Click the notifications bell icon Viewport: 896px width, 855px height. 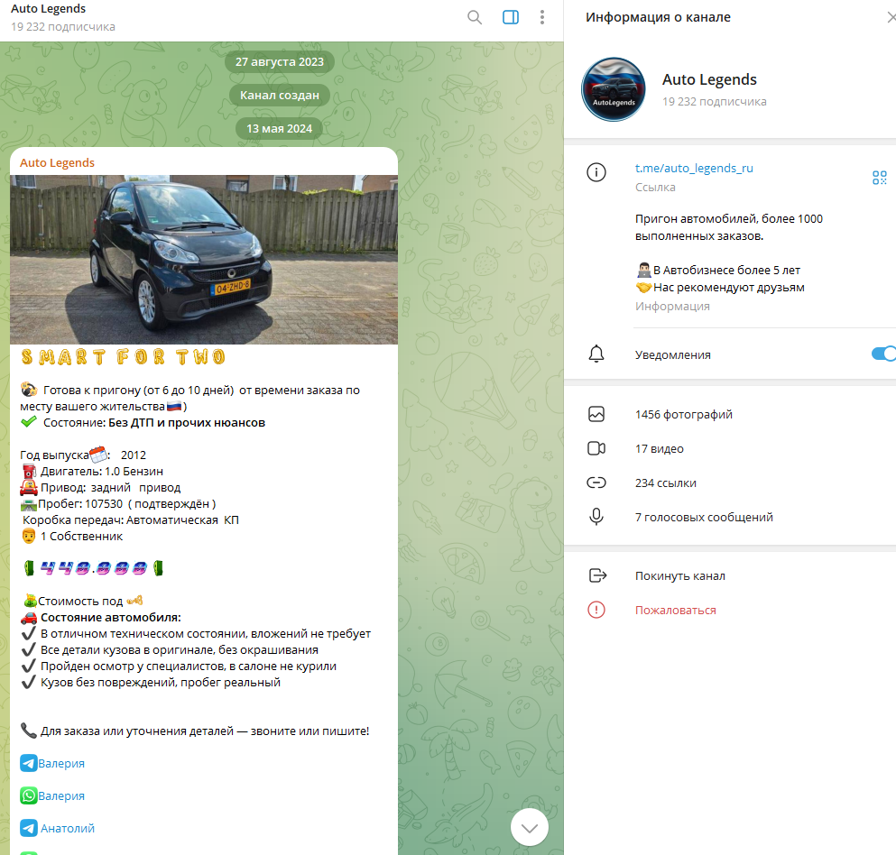(596, 354)
